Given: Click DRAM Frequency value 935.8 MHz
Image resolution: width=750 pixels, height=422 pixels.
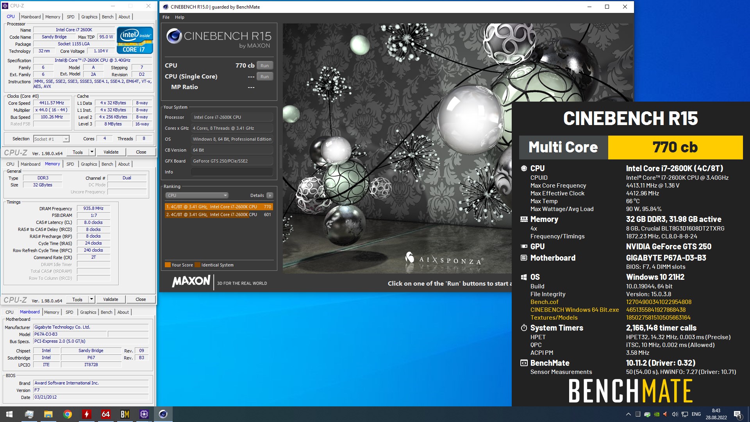Looking at the screenshot, I should pos(93,209).
